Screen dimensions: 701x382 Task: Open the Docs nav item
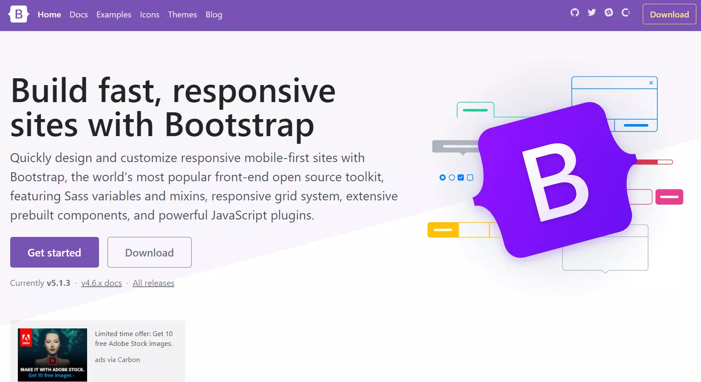click(x=79, y=14)
